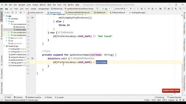The image size is (186, 104).
Task: Click the Sync Project with Gradle icon
Action: 169,9
